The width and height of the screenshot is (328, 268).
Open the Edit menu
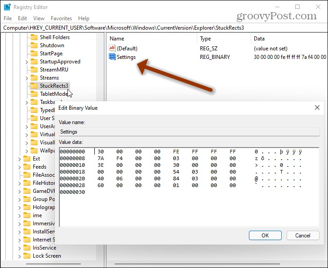click(x=22, y=18)
